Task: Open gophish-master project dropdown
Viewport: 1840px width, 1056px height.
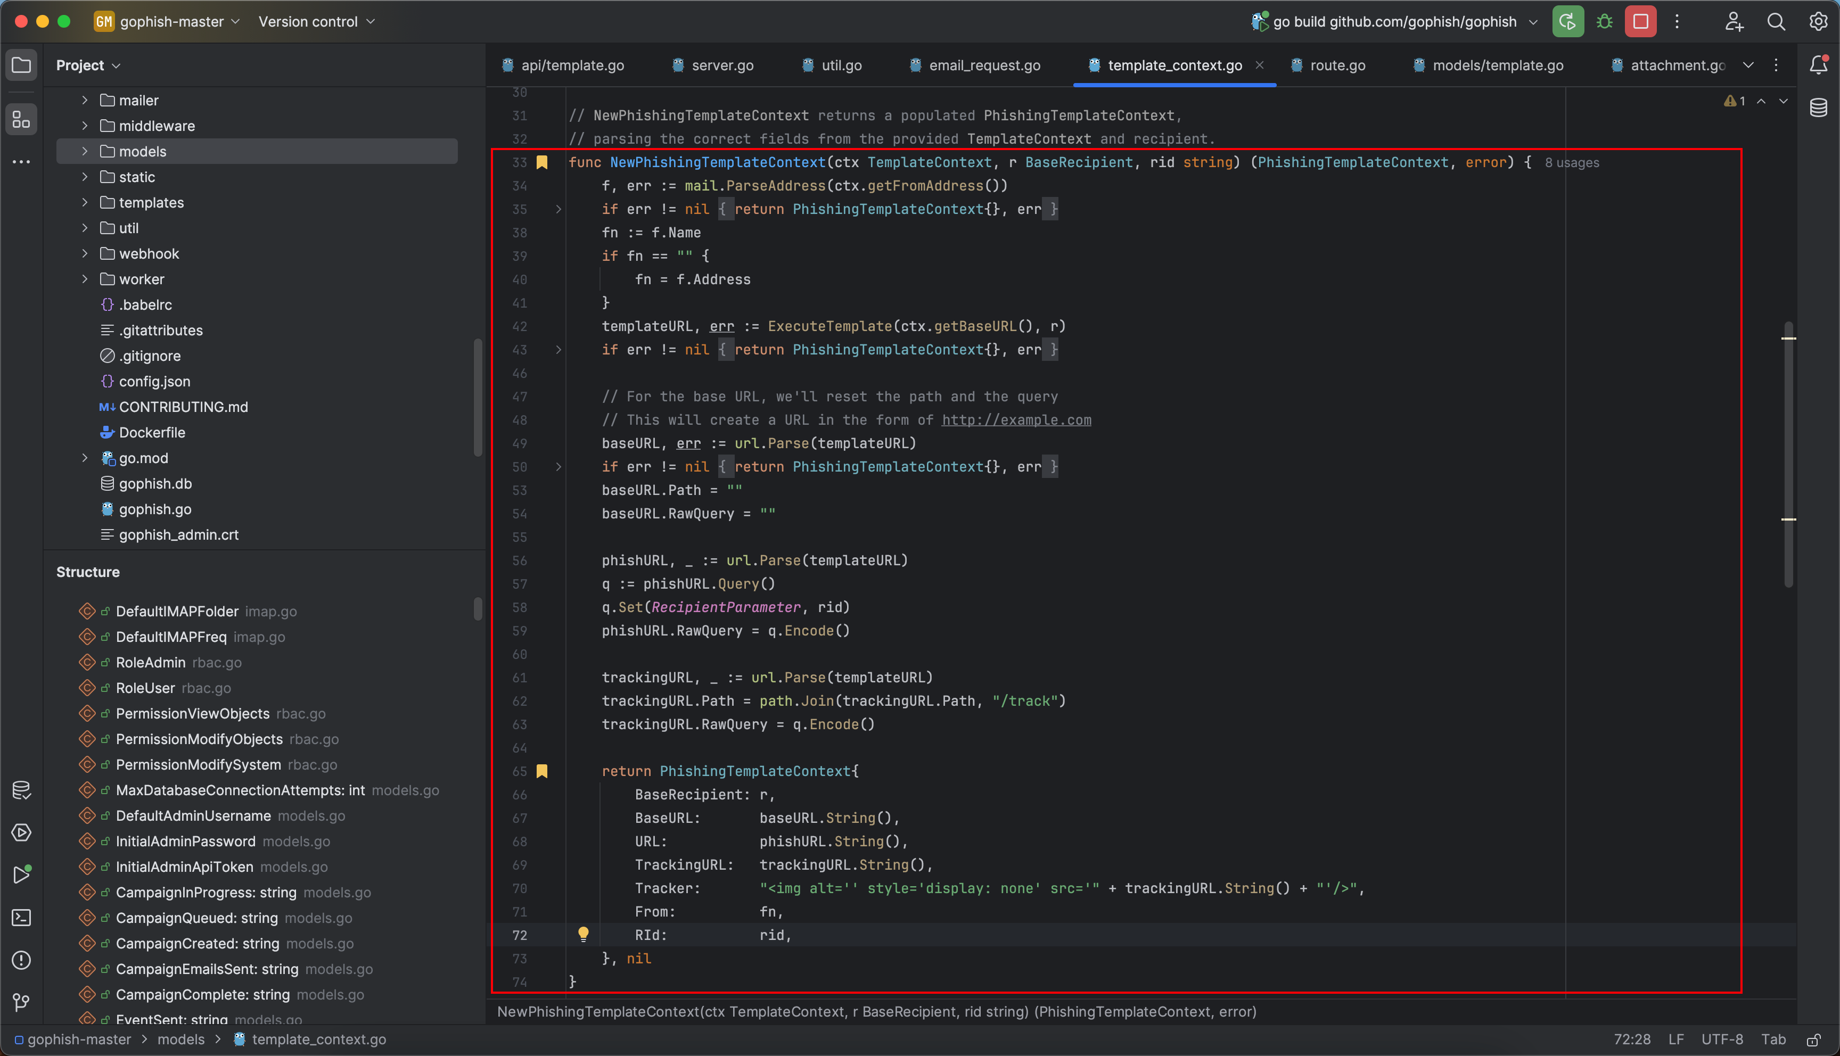Action: click(168, 22)
